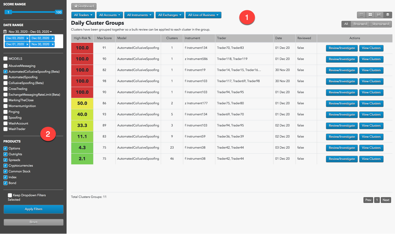Click the score range minimum handle showing 1
This screenshot has height=234, width=395.
tap(8, 12)
